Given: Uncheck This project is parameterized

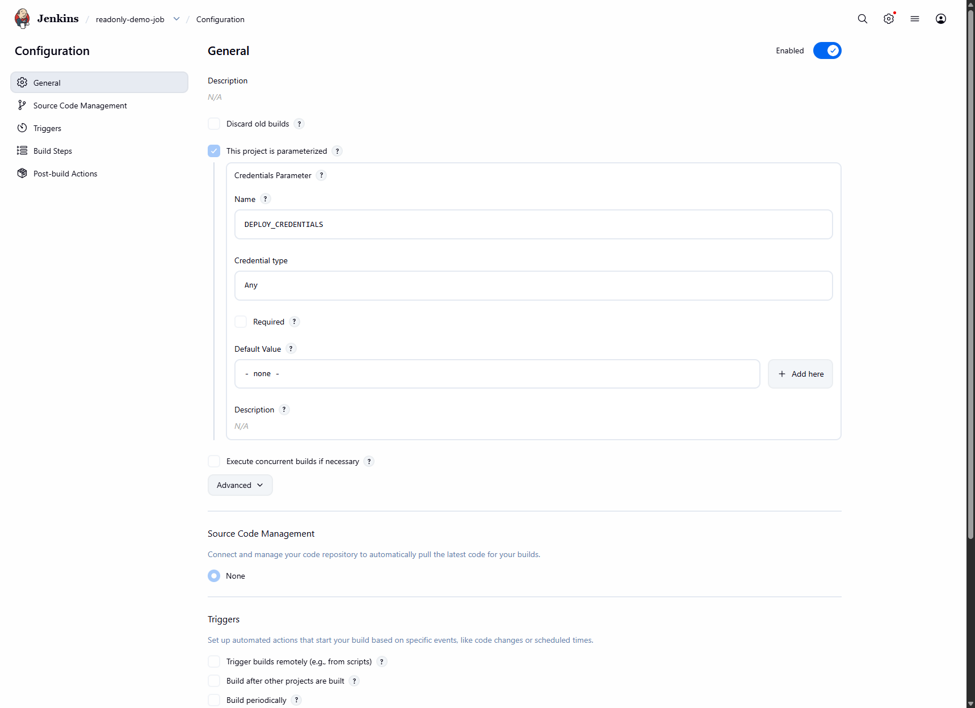Looking at the screenshot, I should click(214, 151).
